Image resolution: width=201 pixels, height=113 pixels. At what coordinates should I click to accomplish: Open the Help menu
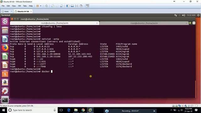click(x=31, y=6)
